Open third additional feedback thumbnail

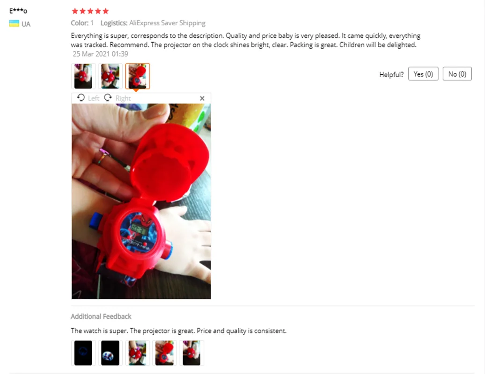pos(137,352)
